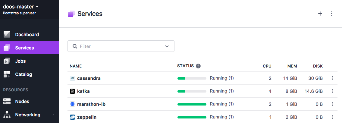Open the zeppelin service link
342x123 pixels.
coord(87,117)
